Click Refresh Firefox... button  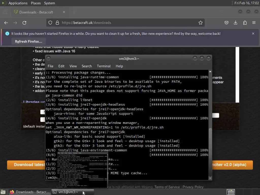[28, 41]
